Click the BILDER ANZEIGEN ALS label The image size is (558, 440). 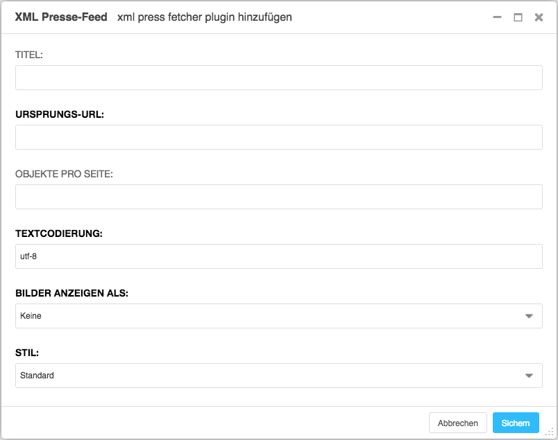71,293
